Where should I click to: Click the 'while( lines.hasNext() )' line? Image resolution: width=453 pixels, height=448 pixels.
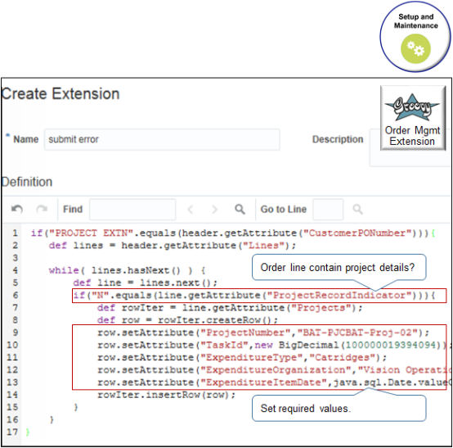[127, 270]
